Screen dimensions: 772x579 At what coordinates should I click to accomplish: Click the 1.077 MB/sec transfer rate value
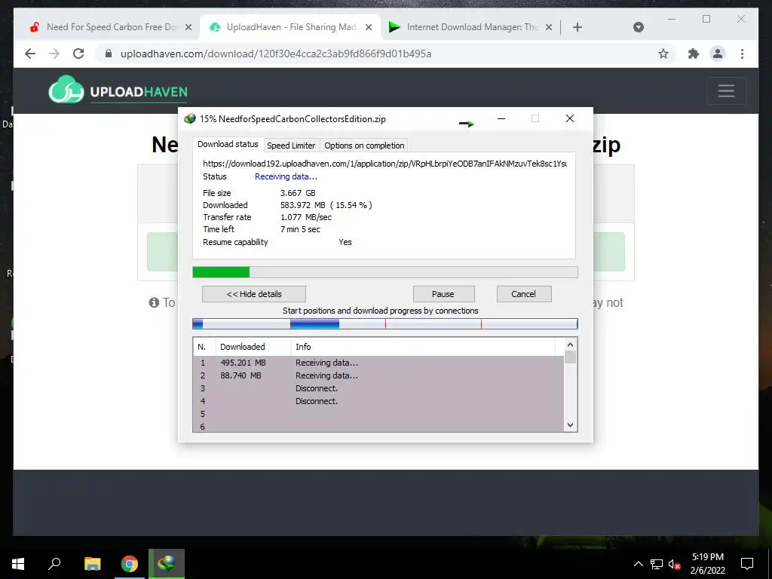point(306,217)
